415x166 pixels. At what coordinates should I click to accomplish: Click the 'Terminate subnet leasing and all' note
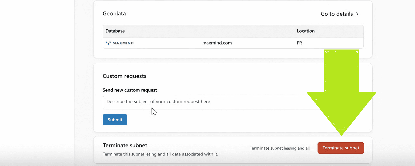point(280,148)
